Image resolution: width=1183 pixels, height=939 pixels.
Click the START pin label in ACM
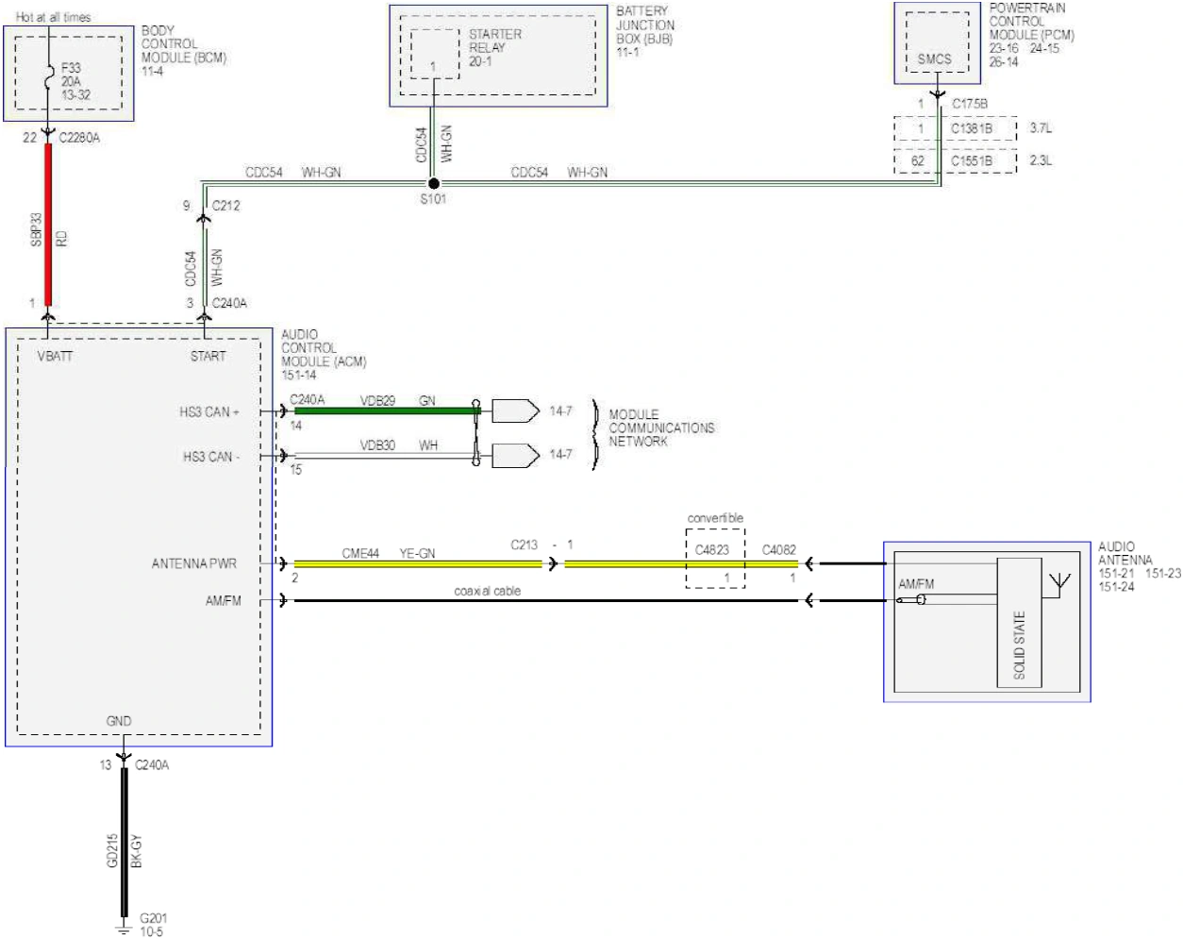point(208,356)
